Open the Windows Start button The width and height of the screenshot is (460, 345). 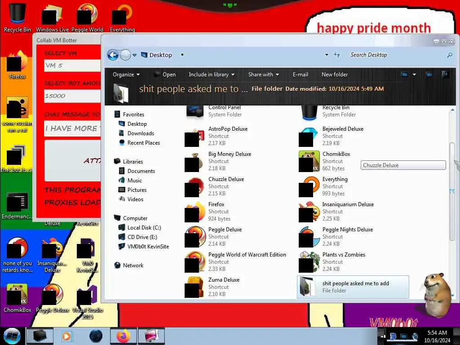(x=12, y=336)
